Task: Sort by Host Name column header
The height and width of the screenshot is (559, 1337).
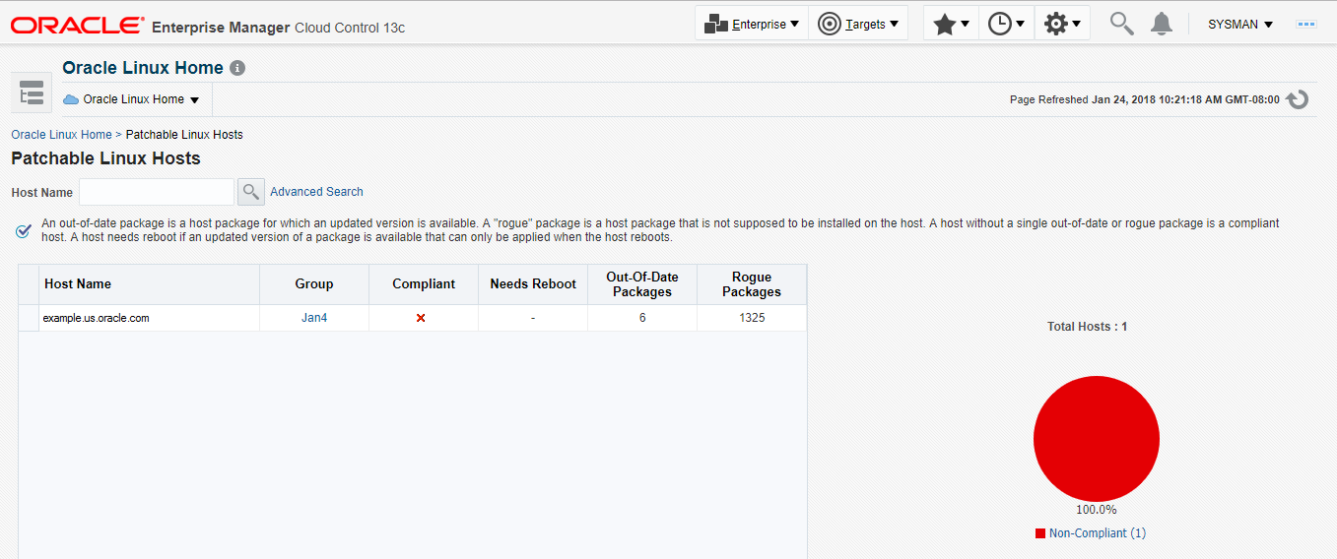Action: pos(150,284)
